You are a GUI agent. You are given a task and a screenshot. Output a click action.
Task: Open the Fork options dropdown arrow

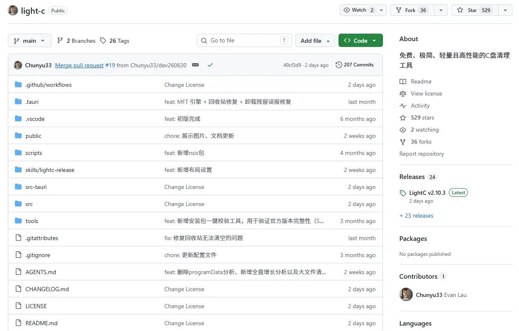[x=441, y=10]
